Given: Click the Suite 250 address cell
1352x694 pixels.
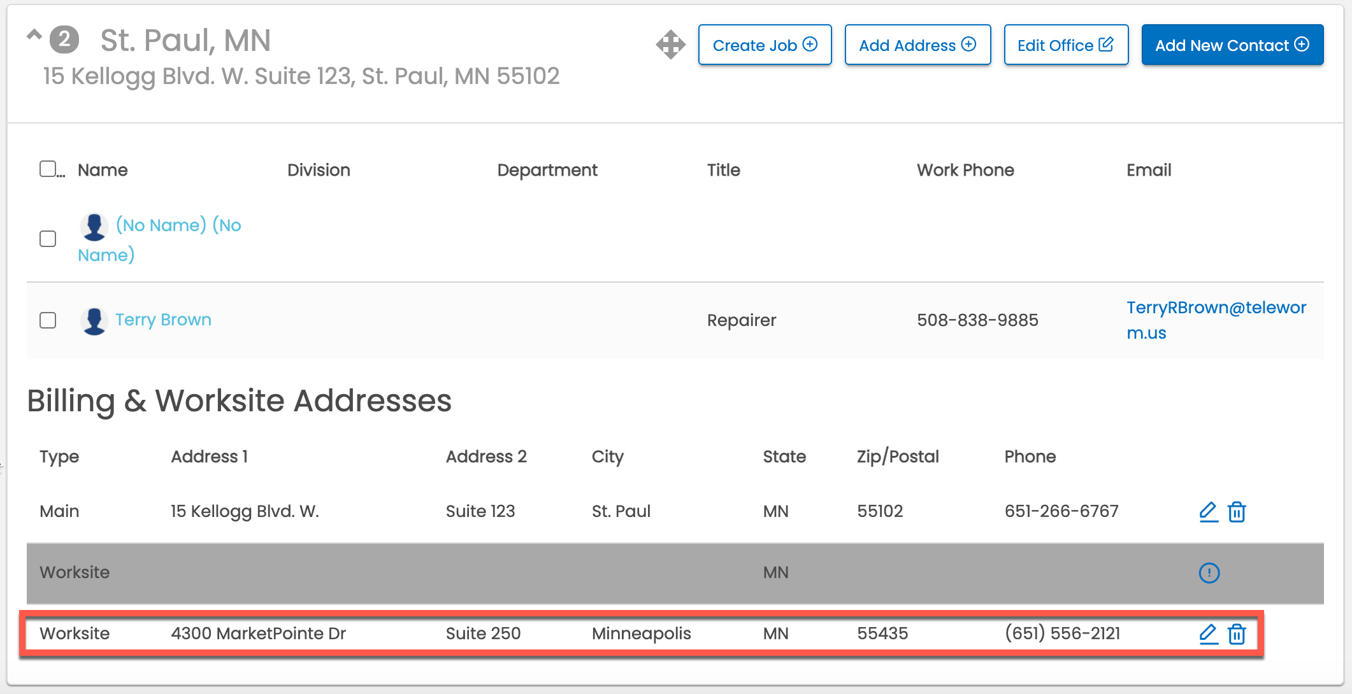Looking at the screenshot, I should (x=483, y=633).
